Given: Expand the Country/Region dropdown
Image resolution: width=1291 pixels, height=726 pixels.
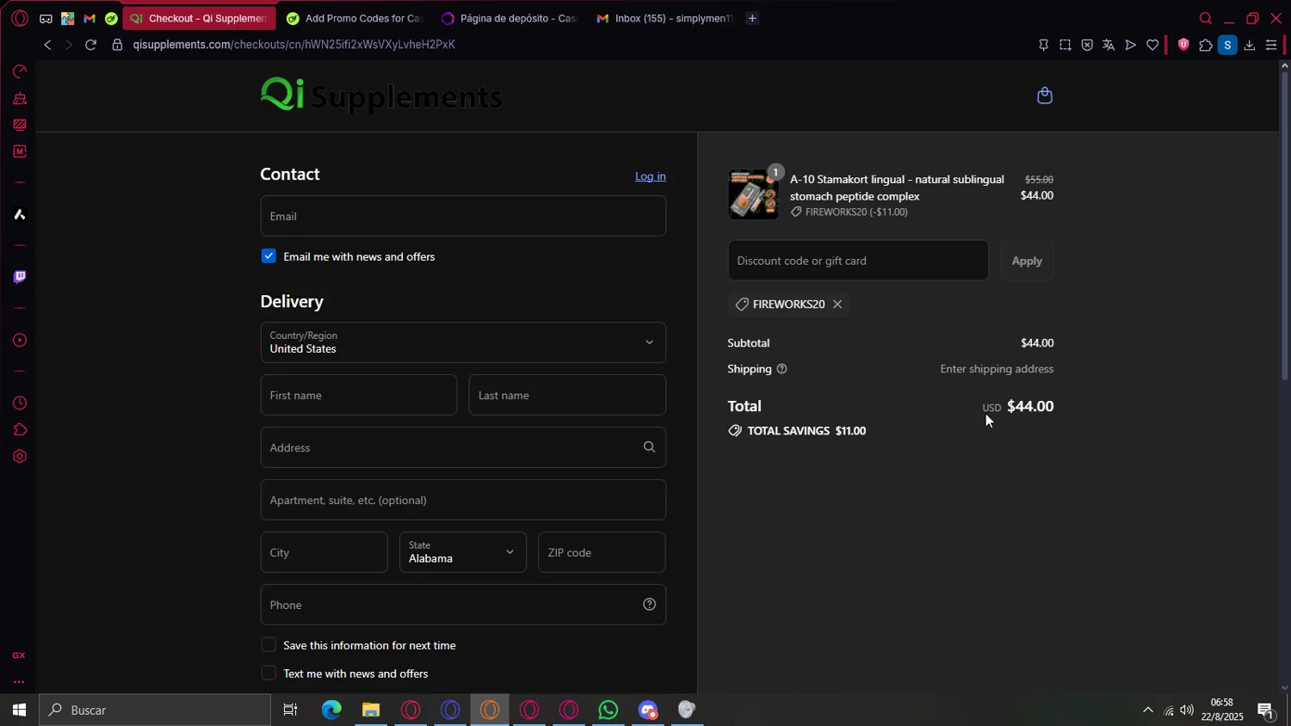Looking at the screenshot, I should tap(463, 342).
